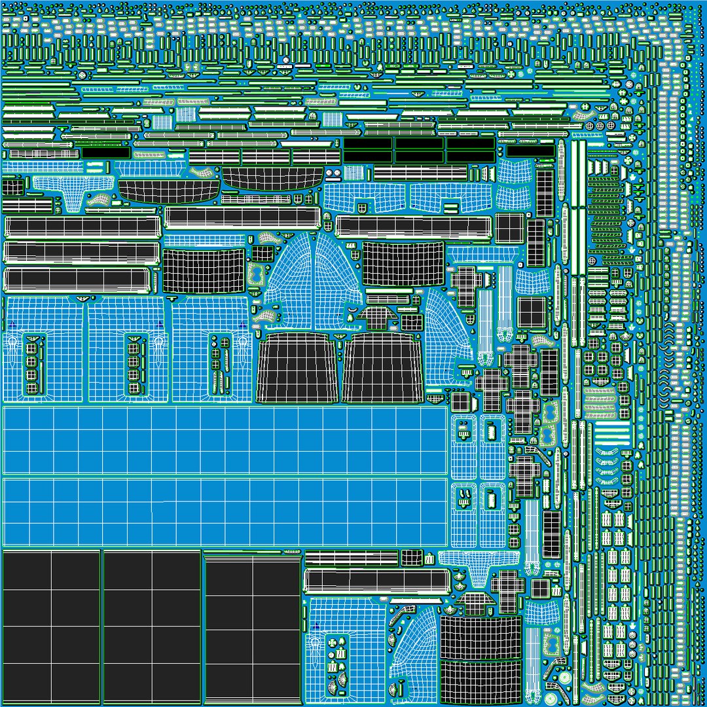Pick the middle large black square UV island
Image resolution: width=707 pixels, height=707 pixels.
pyautogui.click(x=152, y=628)
